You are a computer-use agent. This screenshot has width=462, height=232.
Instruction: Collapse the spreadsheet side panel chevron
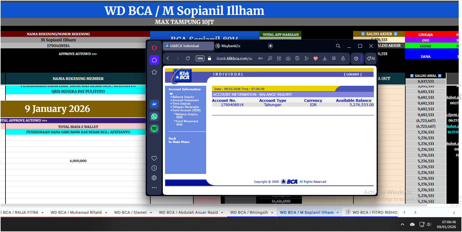454,213
